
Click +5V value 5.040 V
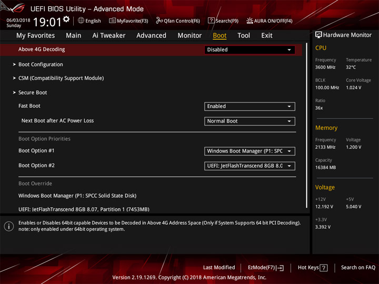pyautogui.click(x=353, y=207)
